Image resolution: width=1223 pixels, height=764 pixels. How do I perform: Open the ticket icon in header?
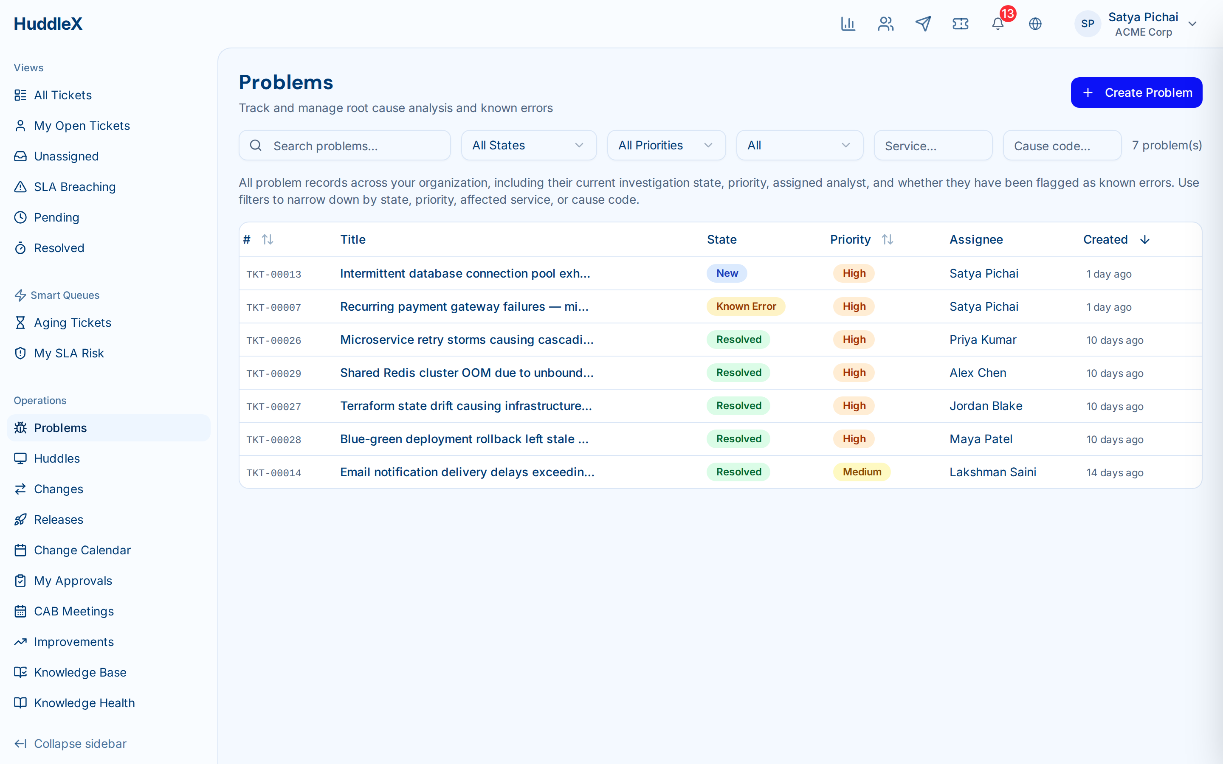tap(960, 24)
